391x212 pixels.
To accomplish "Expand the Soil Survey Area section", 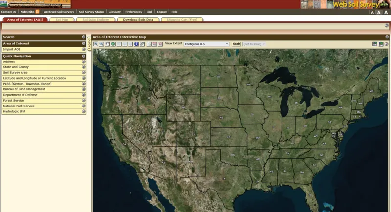I will [84, 72].
